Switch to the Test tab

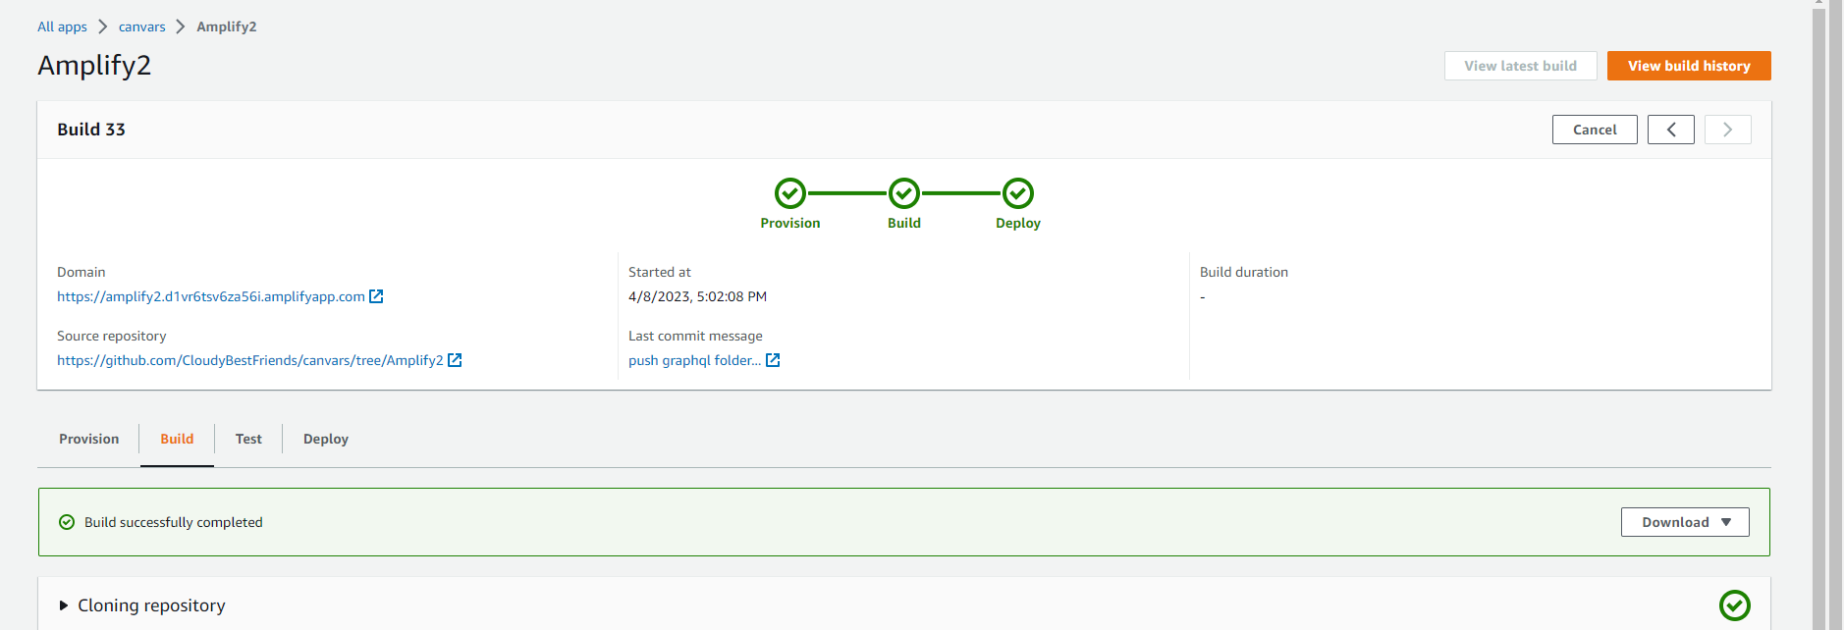248,439
